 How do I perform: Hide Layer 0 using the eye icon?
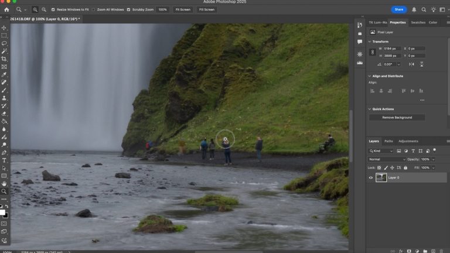pyautogui.click(x=371, y=177)
